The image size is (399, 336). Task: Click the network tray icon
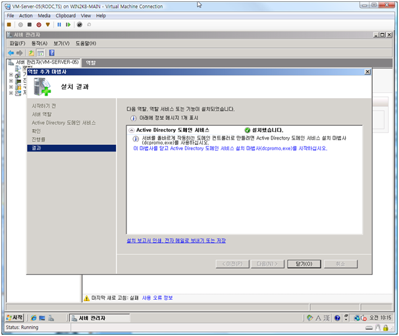coord(357,318)
